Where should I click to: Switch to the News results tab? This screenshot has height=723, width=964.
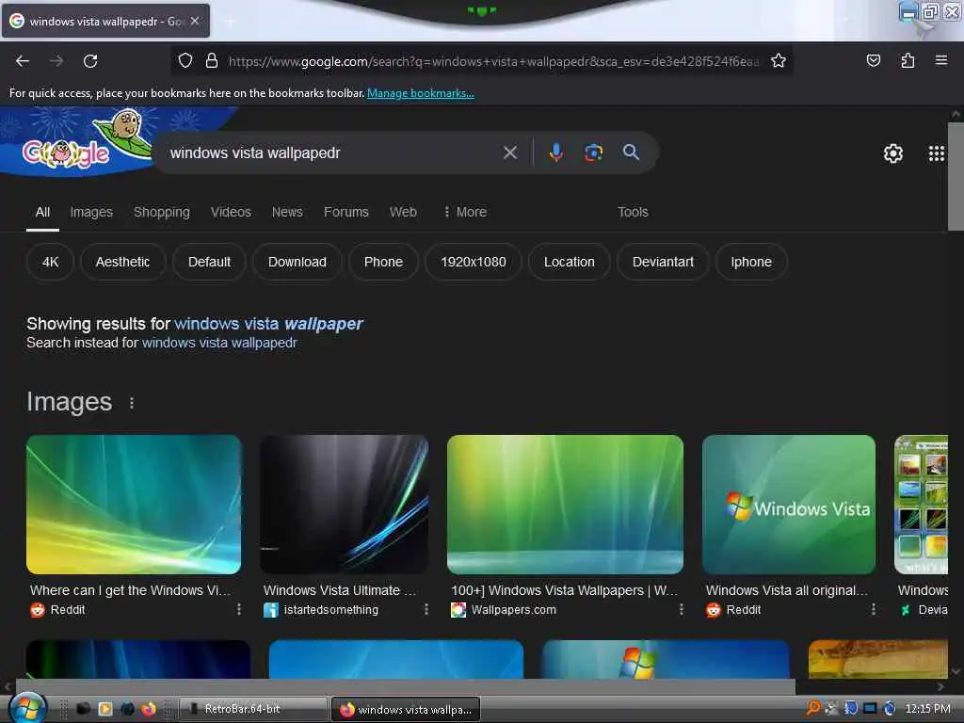tap(287, 212)
